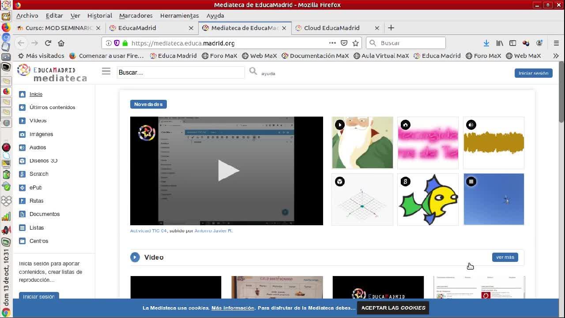Viewport: 565px width, 318px height.
Task: Open the 3D grid design thumbnail
Action: coord(362,199)
